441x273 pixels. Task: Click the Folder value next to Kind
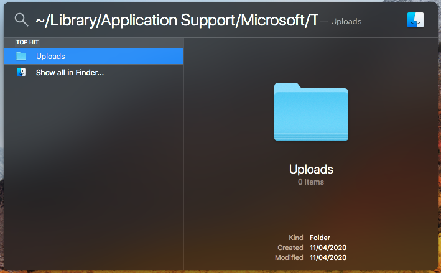pos(320,238)
